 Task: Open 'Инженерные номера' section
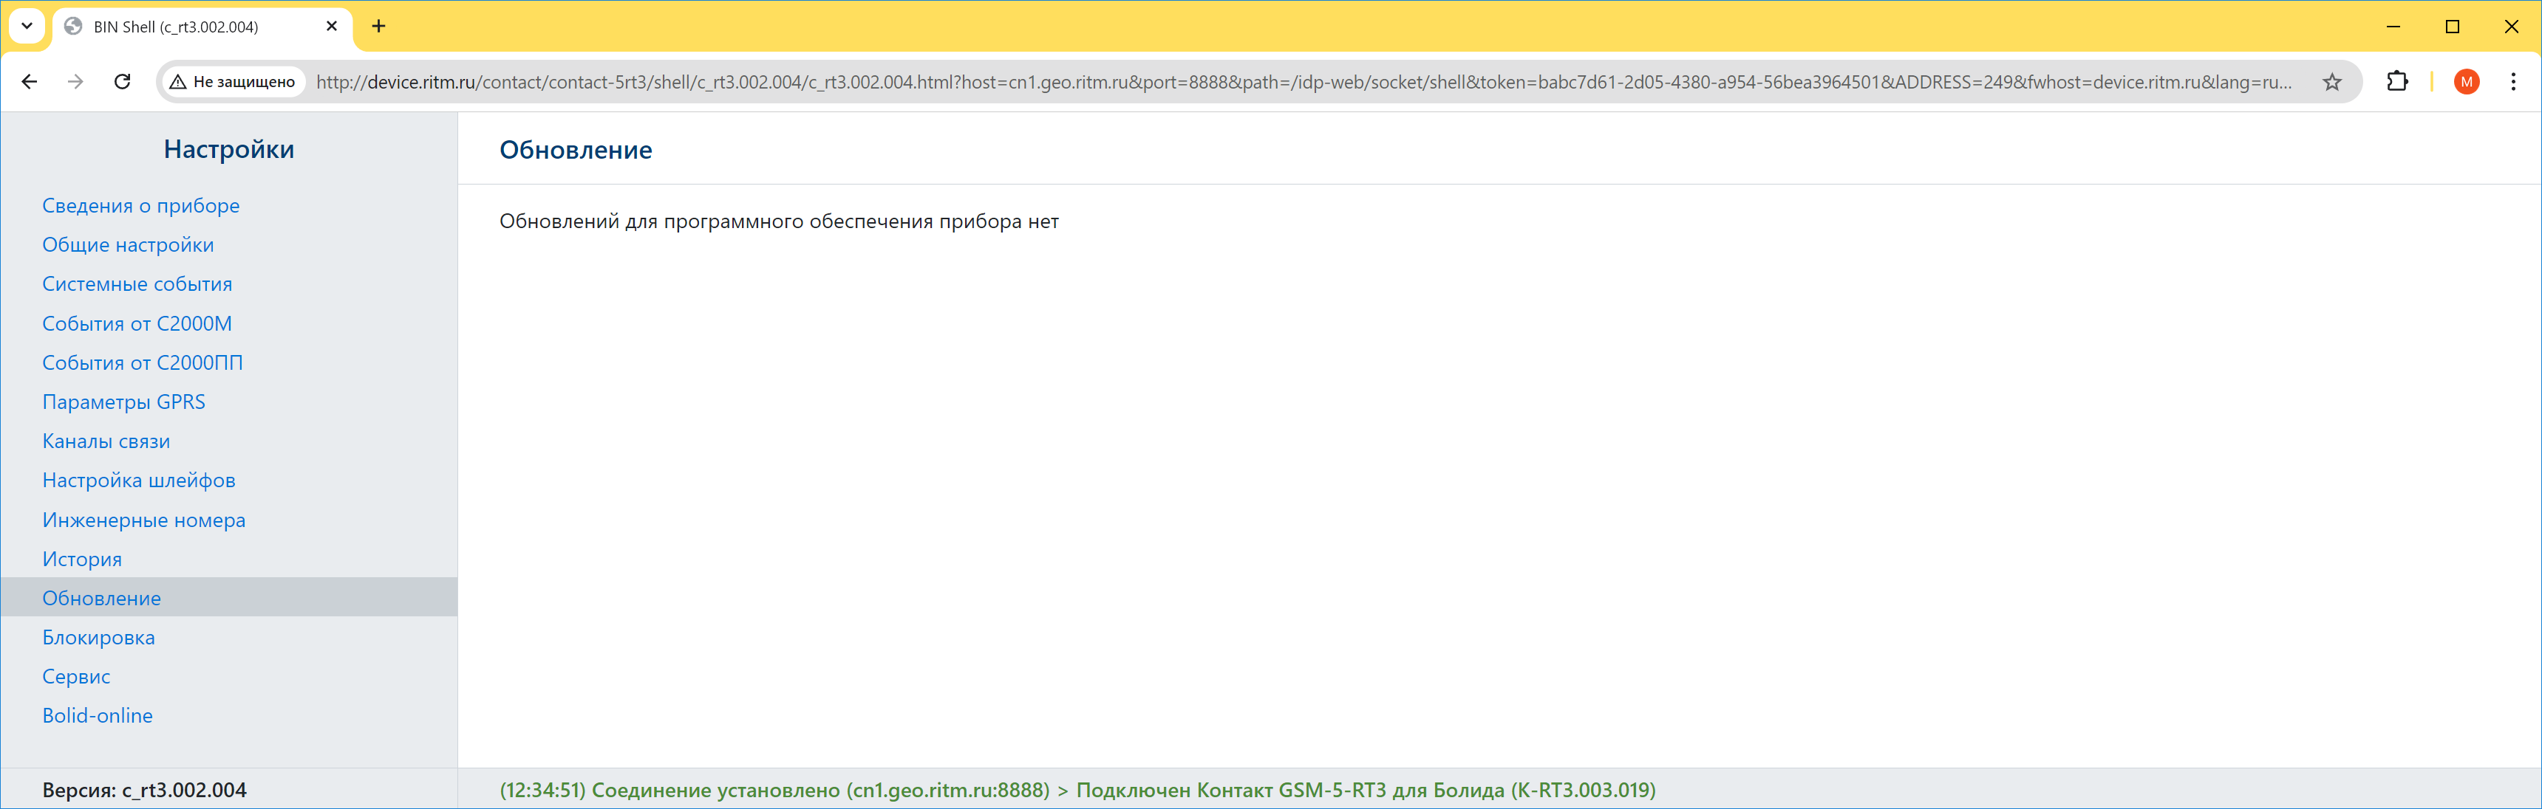point(144,520)
